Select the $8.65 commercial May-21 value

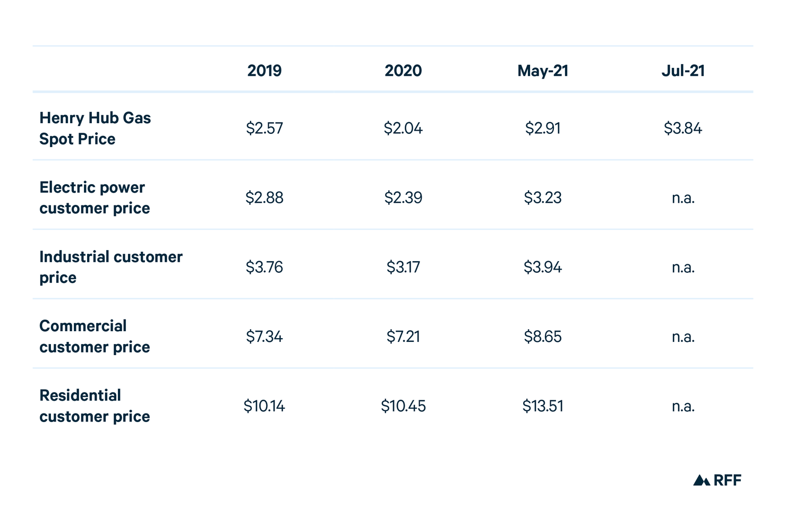tap(543, 337)
